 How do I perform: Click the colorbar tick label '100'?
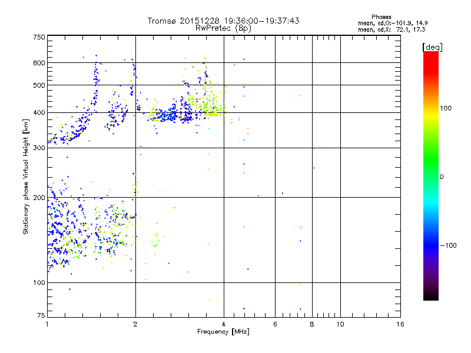(x=446, y=108)
